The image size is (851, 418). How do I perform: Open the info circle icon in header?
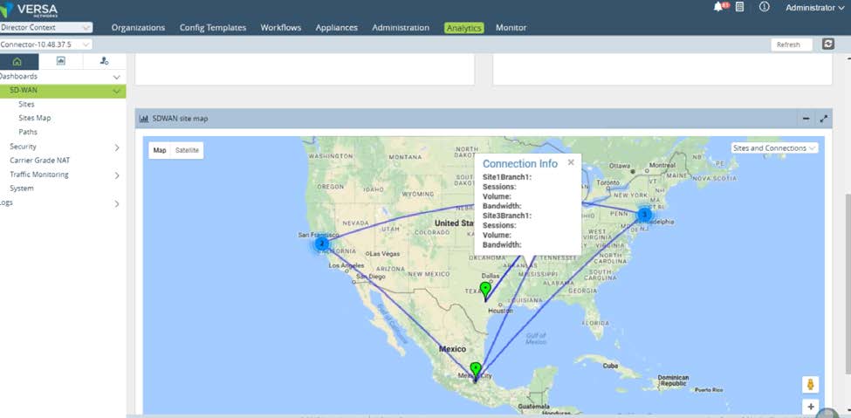click(765, 7)
